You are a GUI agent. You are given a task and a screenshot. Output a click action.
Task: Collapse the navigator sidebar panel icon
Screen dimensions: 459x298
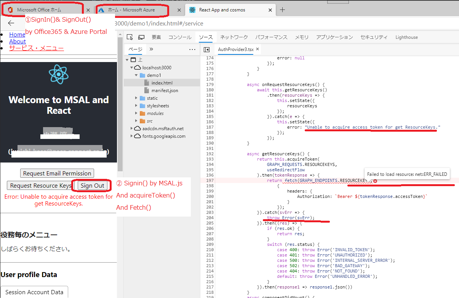click(x=206, y=49)
